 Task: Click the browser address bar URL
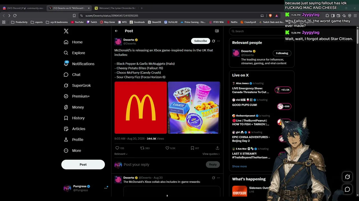(x=112, y=16)
